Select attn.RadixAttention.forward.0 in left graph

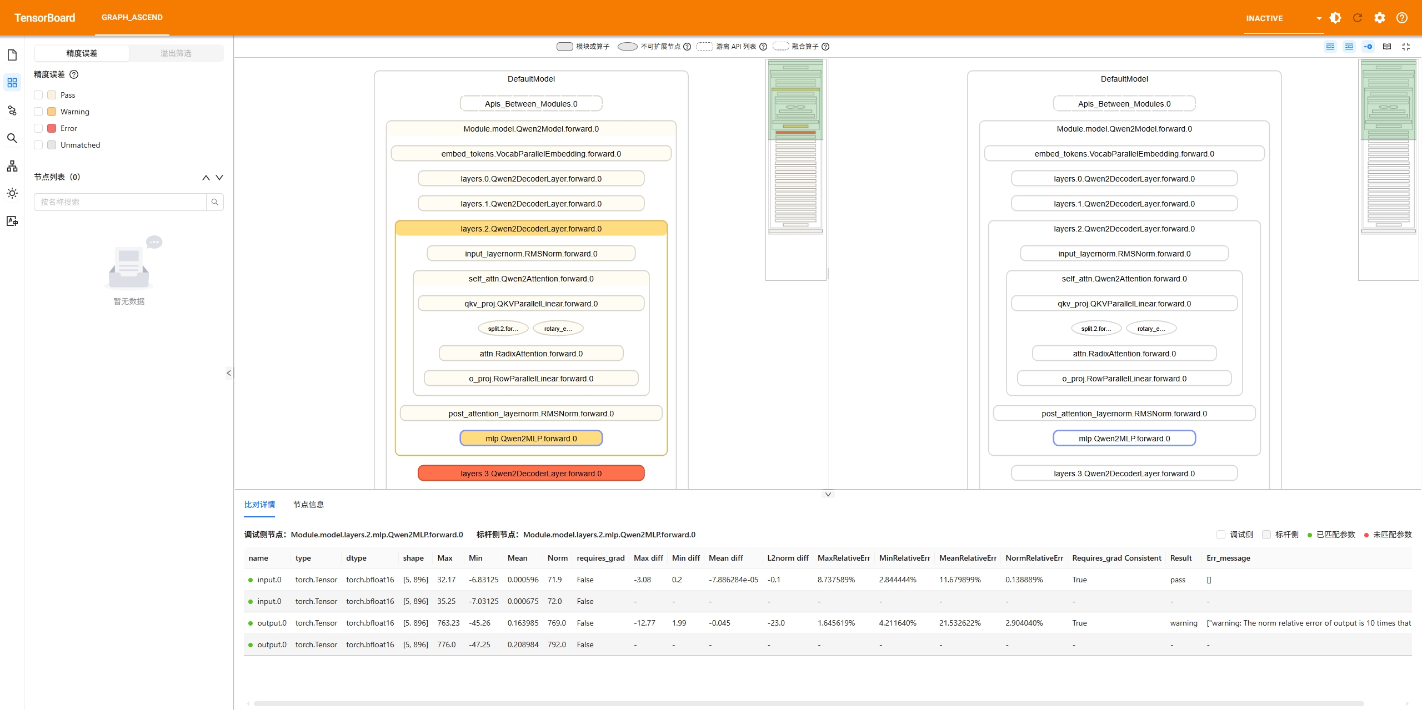click(531, 354)
